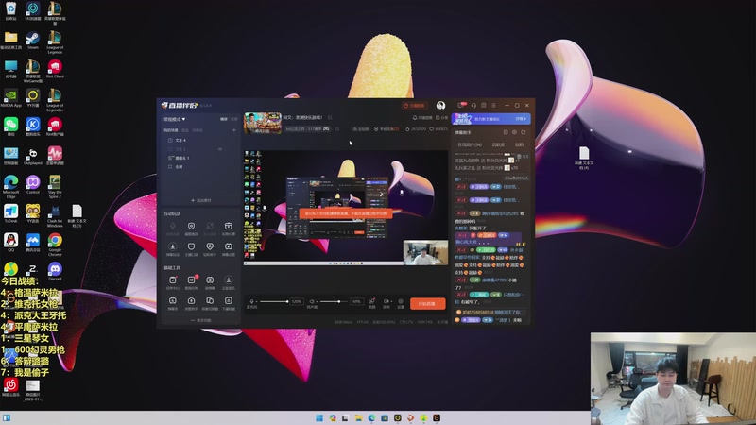Open Riot Client desktop shortcut

[55, 69]
